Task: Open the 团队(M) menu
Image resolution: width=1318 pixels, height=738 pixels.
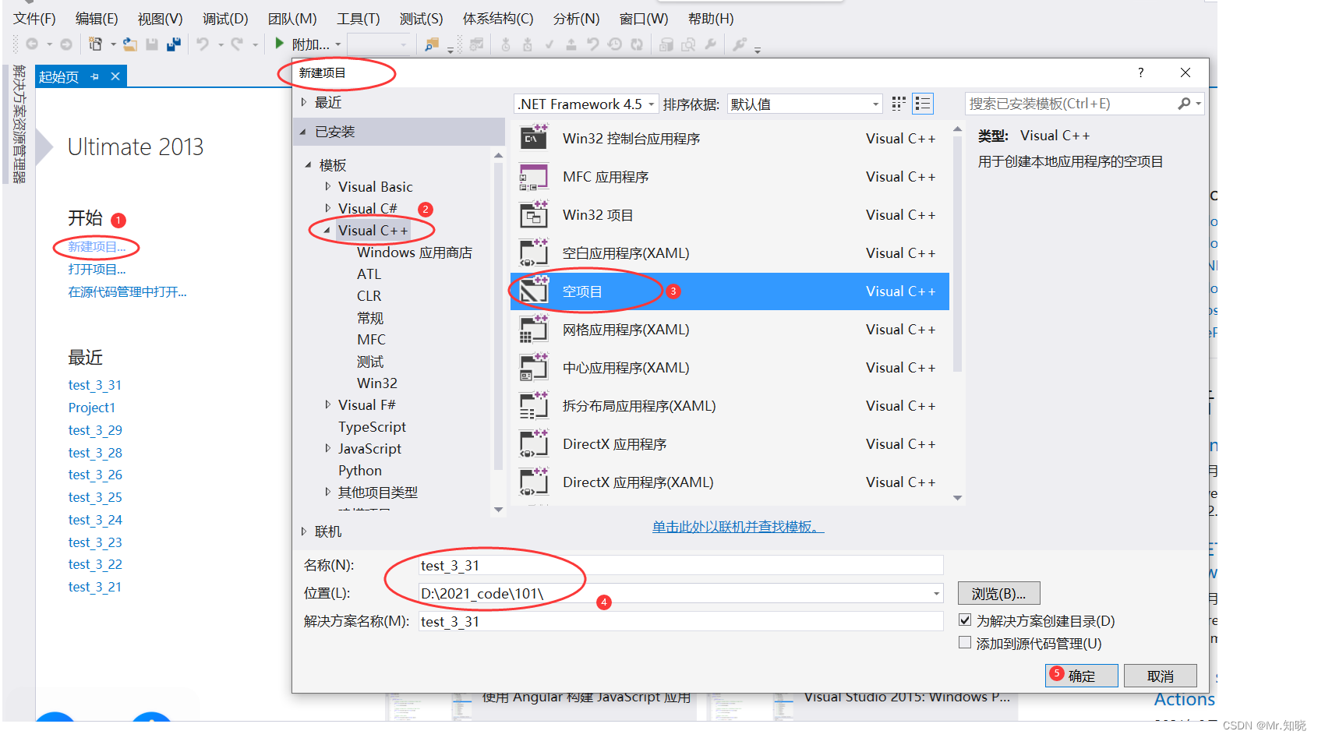Action: click(x=292, y=19)
